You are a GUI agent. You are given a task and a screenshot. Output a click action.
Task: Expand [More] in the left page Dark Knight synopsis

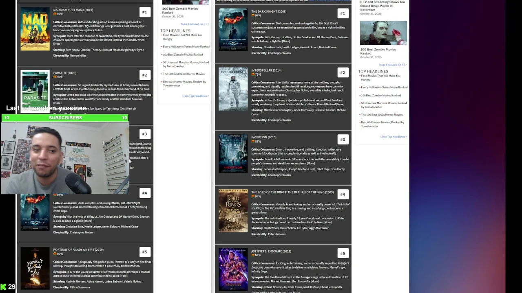pyautogui.click(x=88, y=221)
